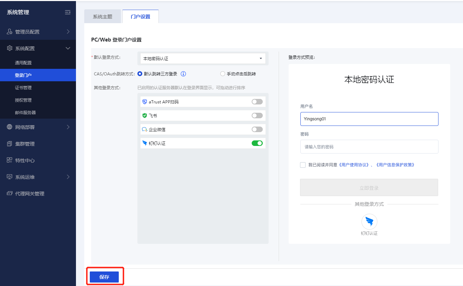Click the 代理网关管理 icon in sidebar
Screen dimensions: 463x286
click(10, 193)
